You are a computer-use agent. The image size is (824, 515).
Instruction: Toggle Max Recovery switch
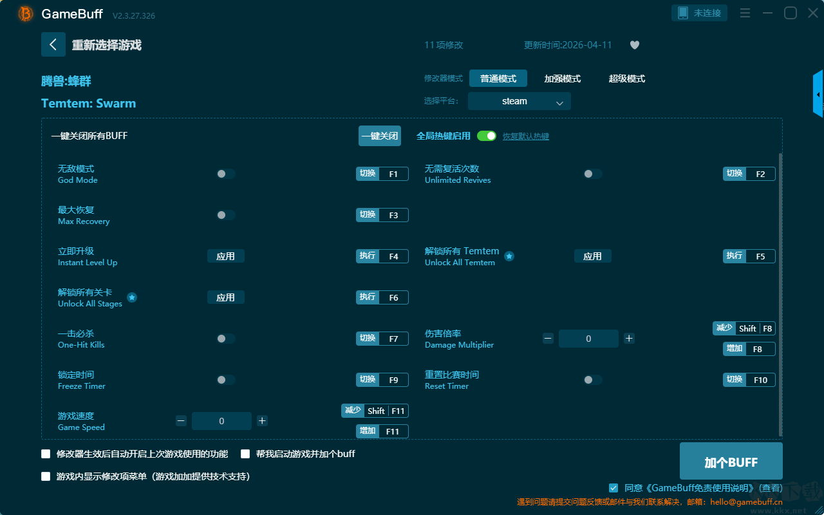pyautogui.click(x=226, y=215)
